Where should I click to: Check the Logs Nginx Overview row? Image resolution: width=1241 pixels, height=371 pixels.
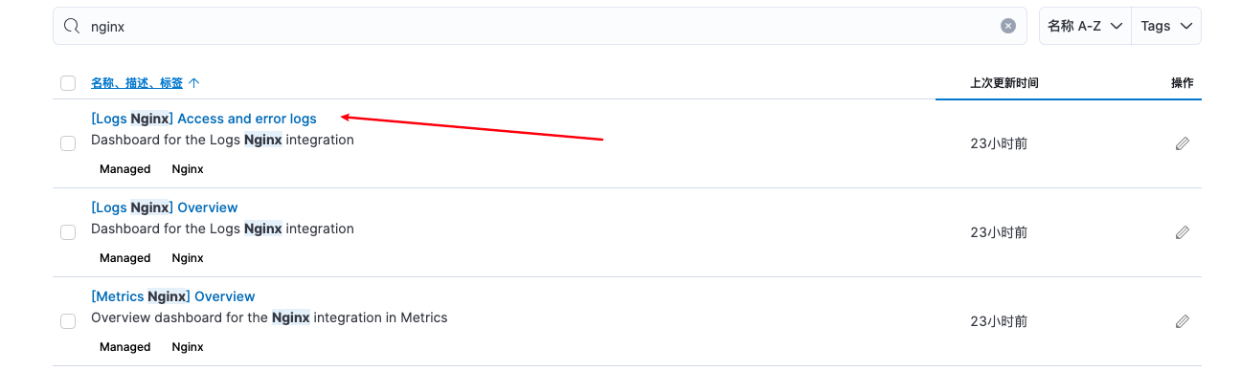click(x=68, y=232)
